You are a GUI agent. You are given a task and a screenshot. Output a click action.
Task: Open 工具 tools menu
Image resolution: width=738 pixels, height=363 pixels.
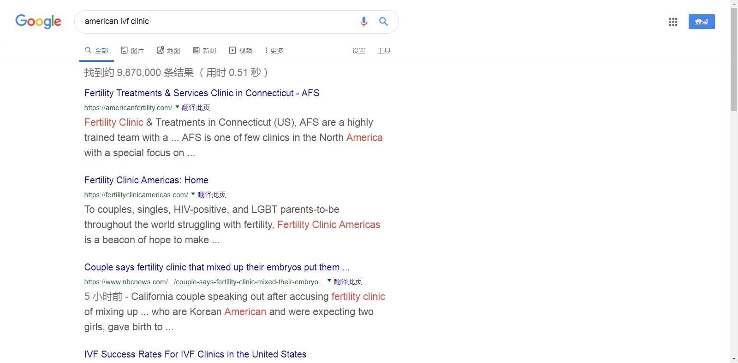tap(384, 51)
